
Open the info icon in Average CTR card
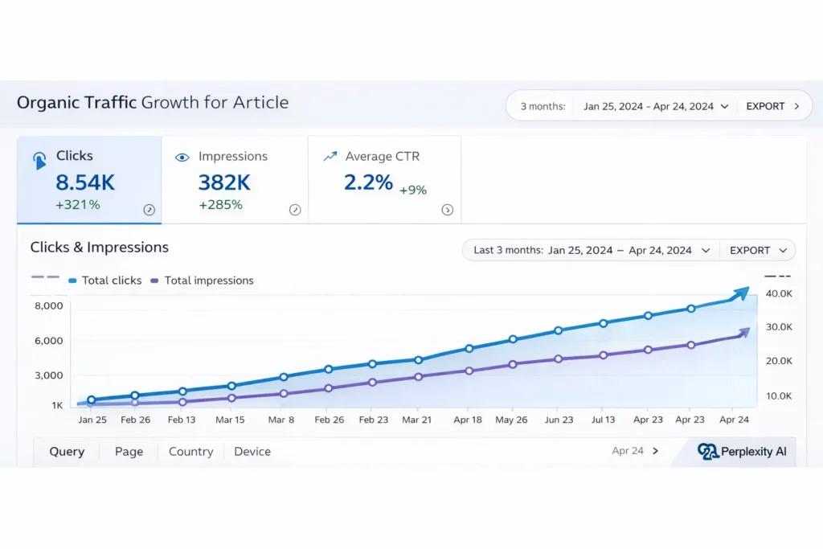(448, 210)
